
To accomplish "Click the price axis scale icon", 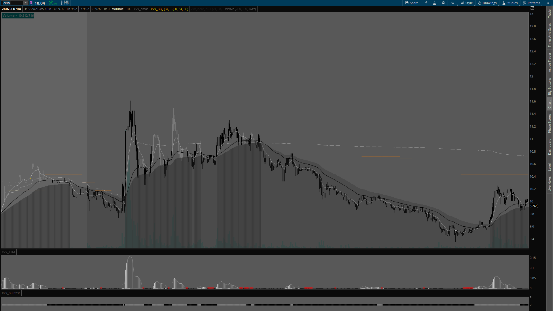I will tap(532, 9).
